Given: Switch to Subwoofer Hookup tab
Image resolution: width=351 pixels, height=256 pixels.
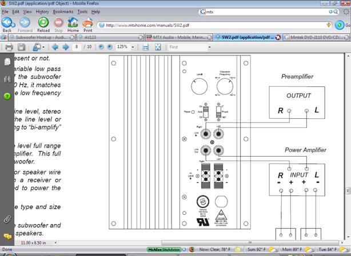Looking at the screenshot, I should tap(42, 37).
